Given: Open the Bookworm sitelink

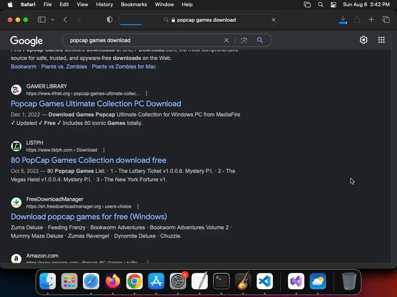Looking at the screenshot, I should click(24, 67).
